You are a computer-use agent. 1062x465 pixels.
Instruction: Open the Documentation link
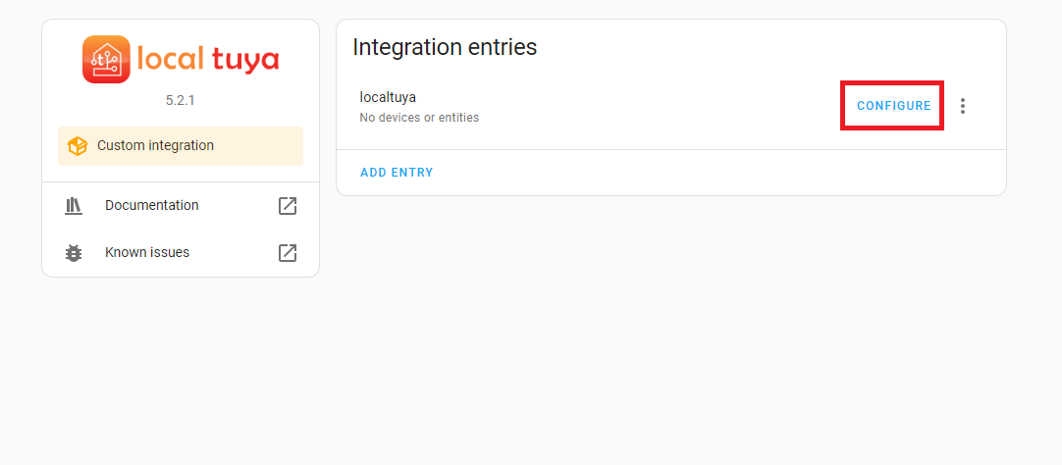coord(152,206)
